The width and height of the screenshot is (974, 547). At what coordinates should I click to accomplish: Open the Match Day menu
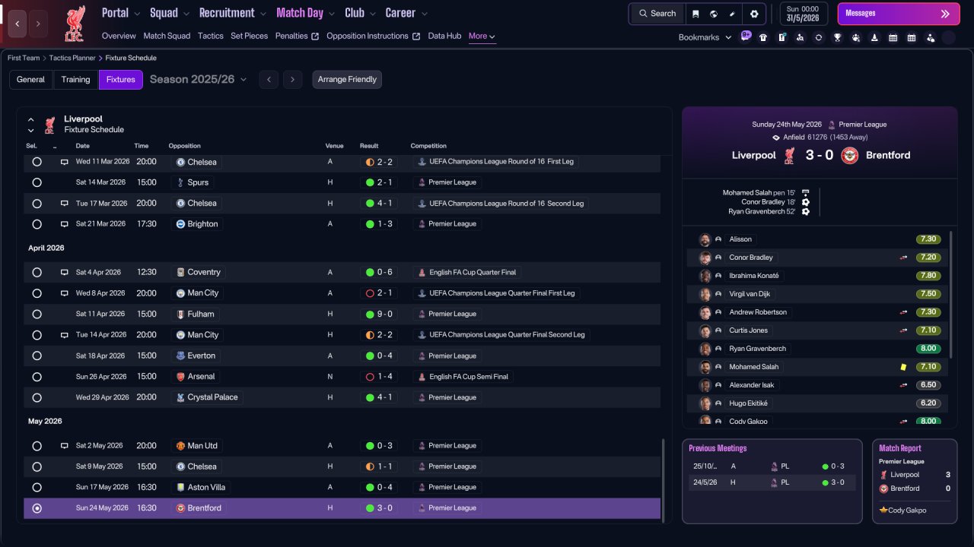tap(300, 13)
